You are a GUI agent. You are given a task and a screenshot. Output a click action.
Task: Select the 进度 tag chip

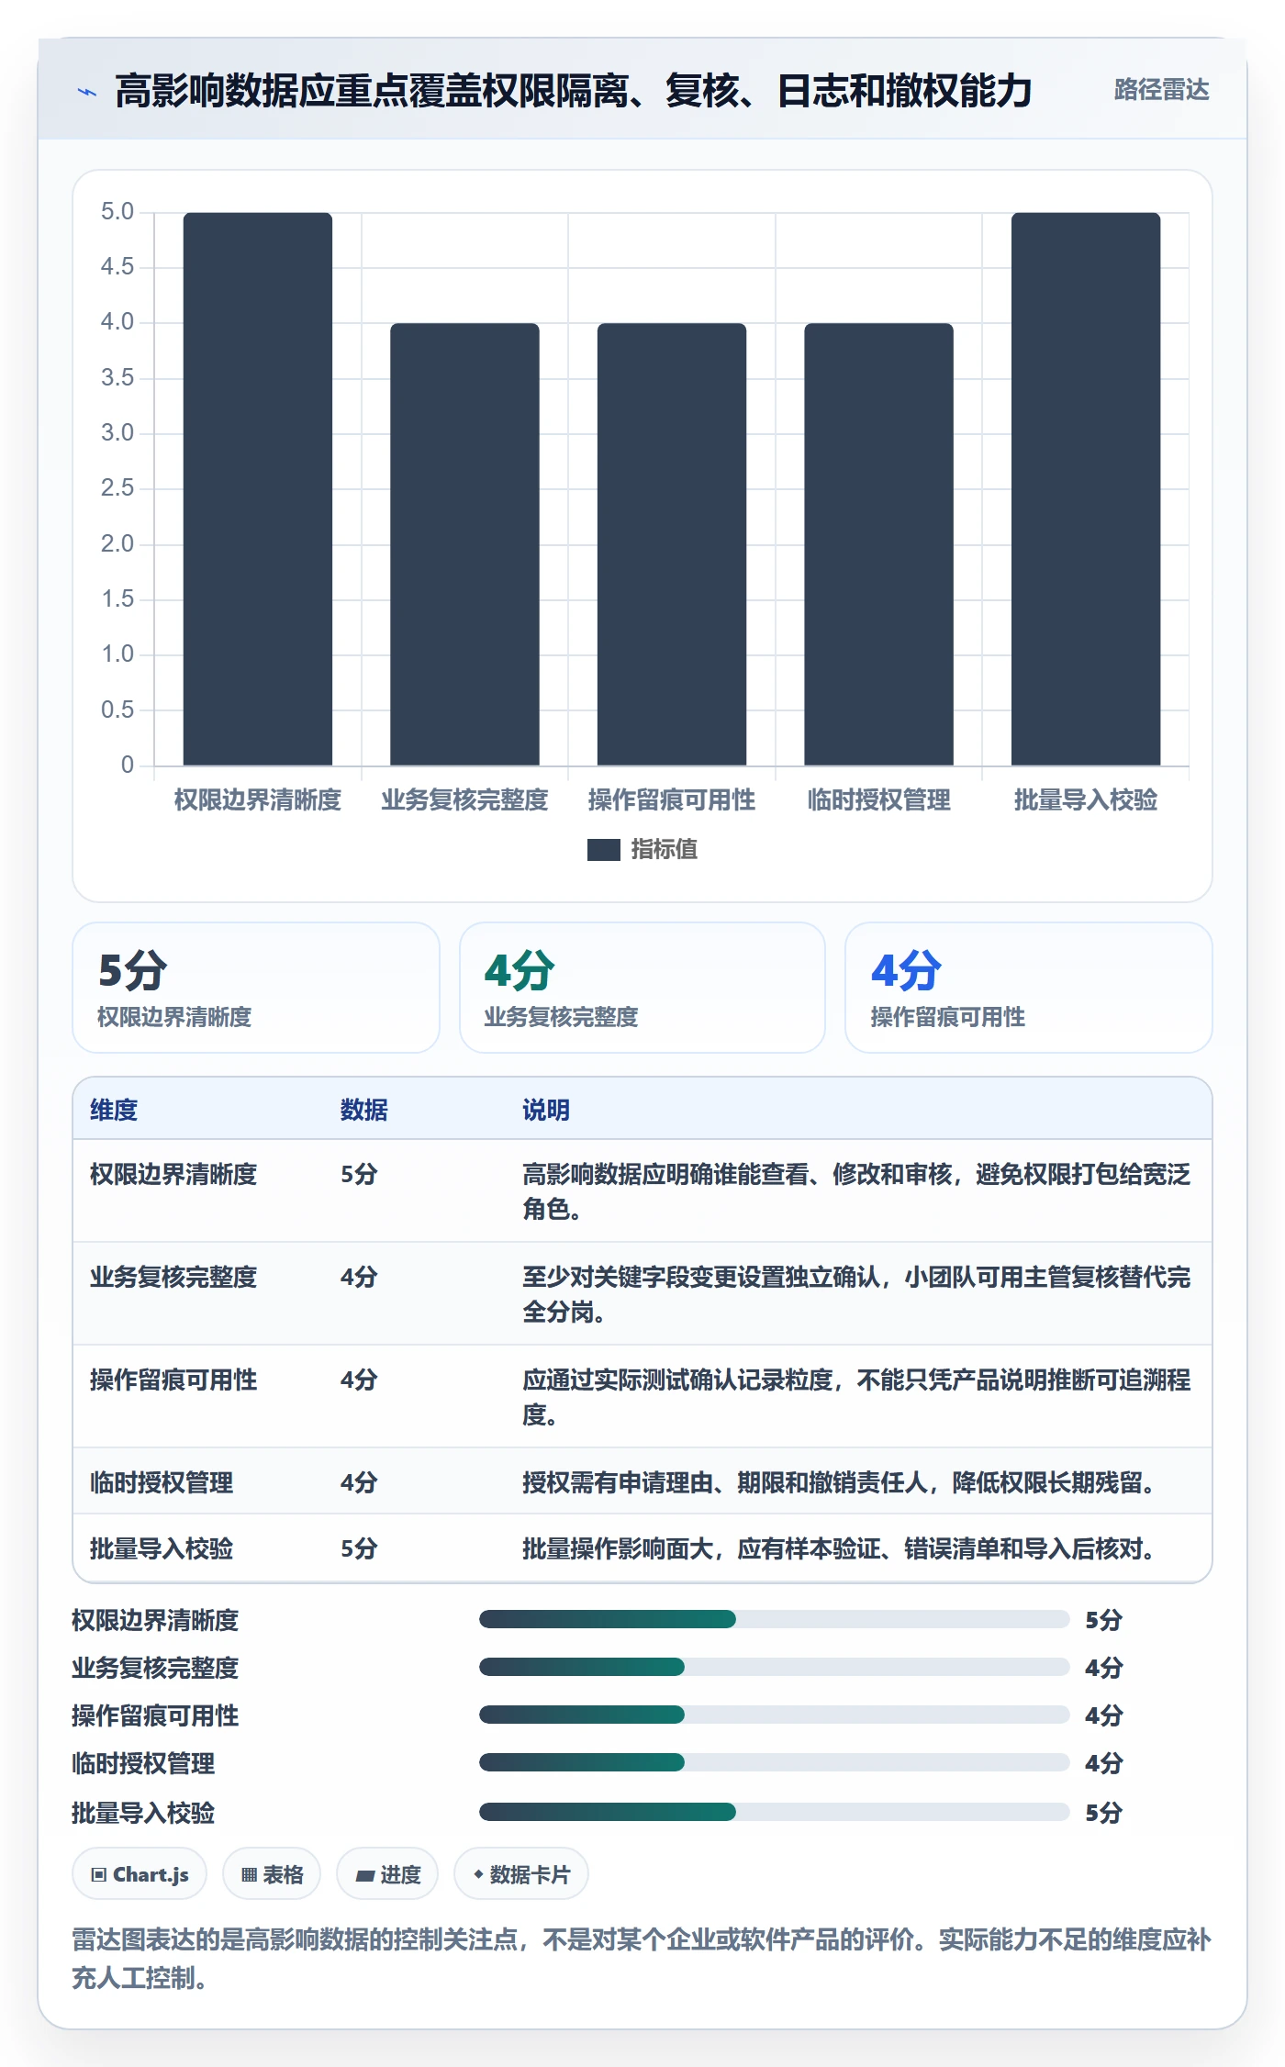click(x=387, y=1874)
